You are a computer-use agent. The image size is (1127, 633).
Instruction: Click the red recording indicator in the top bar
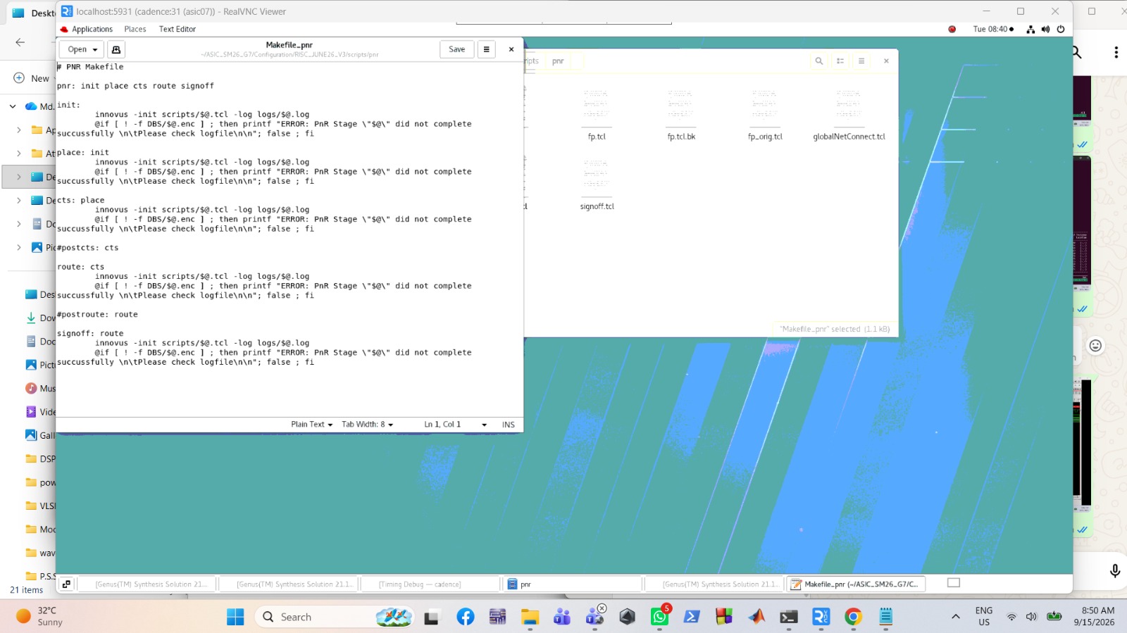pos(952,30)
